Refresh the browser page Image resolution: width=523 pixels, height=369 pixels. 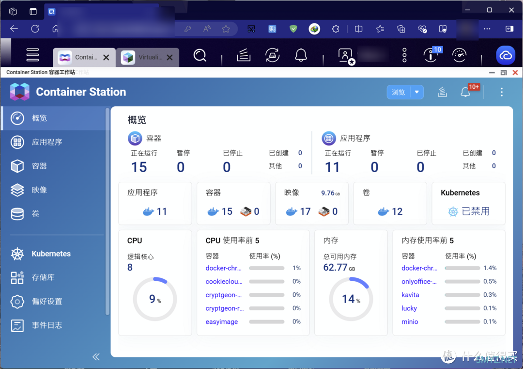coord(35,29)
